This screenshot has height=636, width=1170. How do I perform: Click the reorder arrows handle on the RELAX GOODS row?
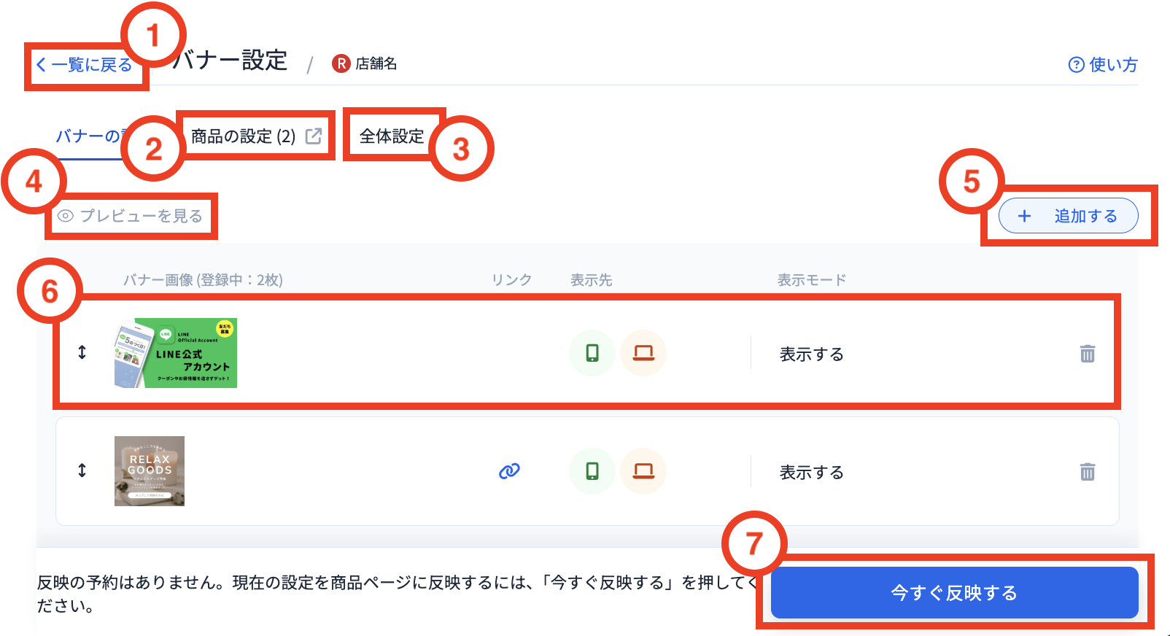(x=82, y=470)
